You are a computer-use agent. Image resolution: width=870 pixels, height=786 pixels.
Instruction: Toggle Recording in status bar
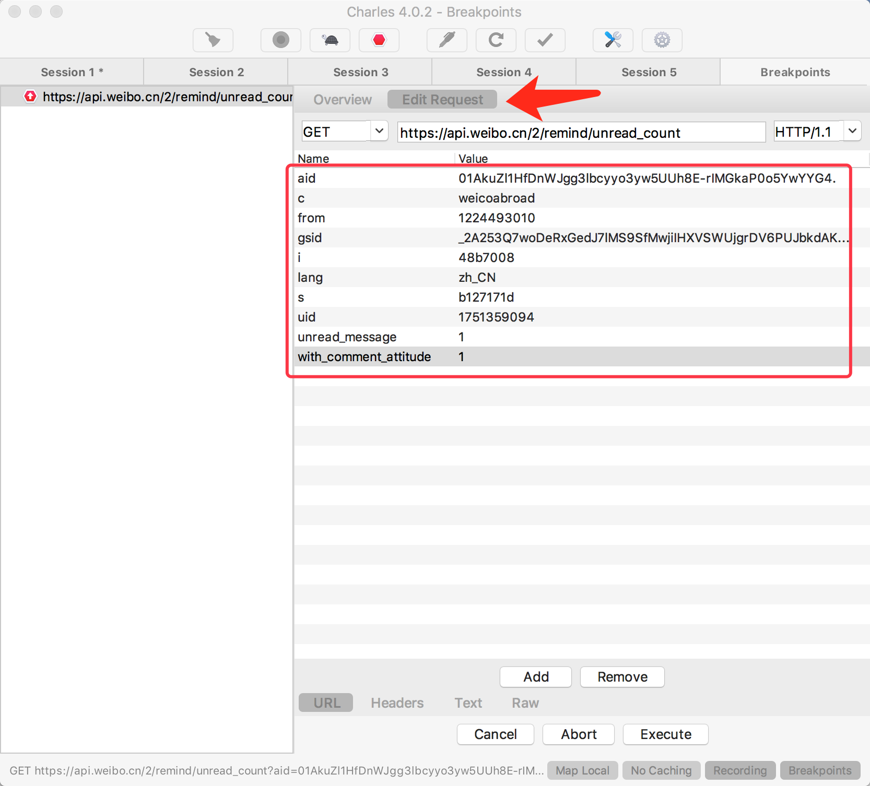click(740, 770)
